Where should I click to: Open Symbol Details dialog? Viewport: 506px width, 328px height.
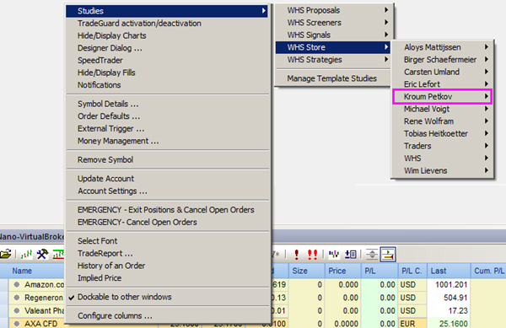pyautogui.click(x=168, y=104)
